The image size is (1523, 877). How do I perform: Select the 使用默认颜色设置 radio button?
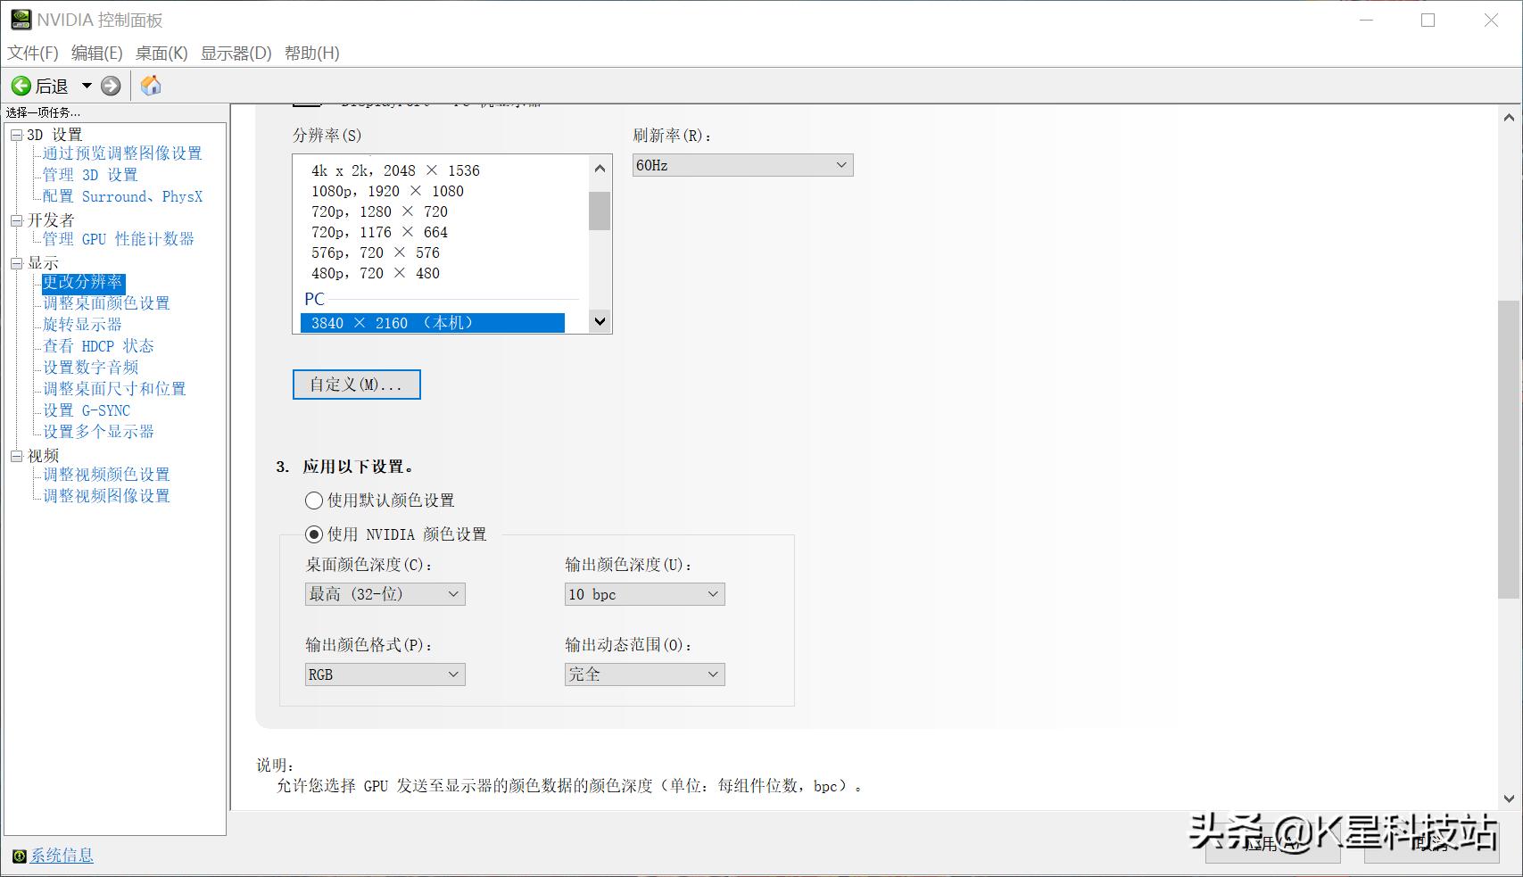click(313, 501)
